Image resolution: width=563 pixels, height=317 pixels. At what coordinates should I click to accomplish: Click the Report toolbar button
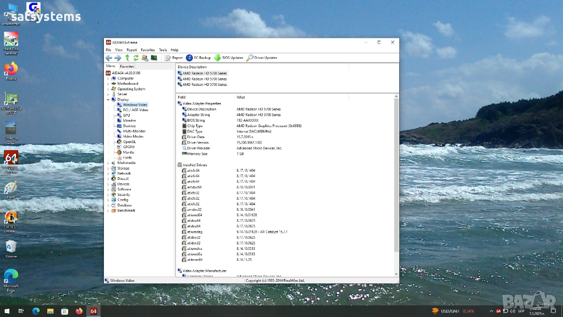pyautogui.click(x=174, y=58)
